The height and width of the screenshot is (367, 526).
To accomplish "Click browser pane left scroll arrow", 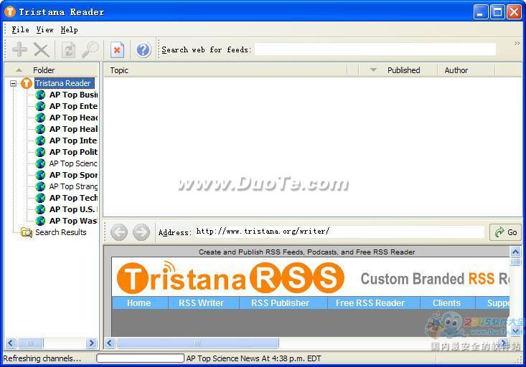I will pyautogui.click(x=110, y=343).
